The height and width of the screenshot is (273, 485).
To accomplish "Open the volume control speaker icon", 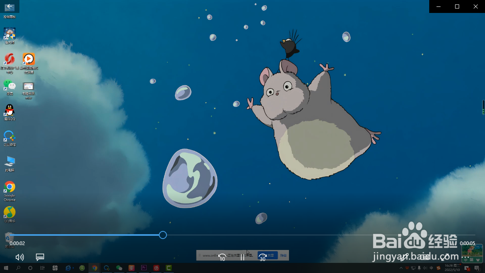I will pos(19,257).
